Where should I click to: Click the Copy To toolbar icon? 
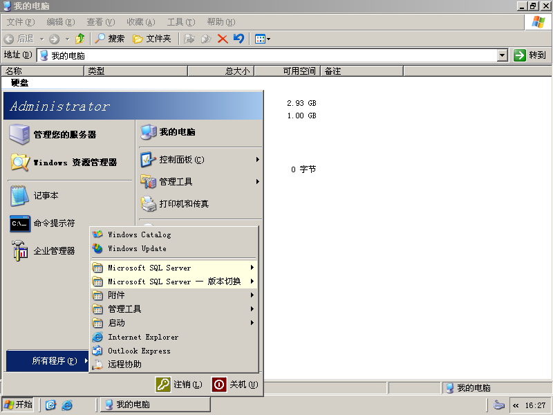206,39
